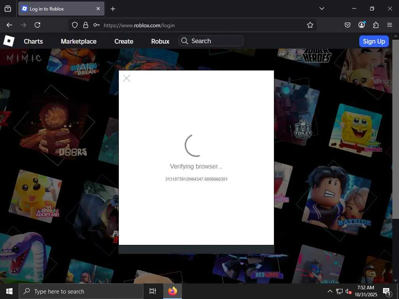Image resolution: width=399 pixels, height=299 pixels.
Task: Close the Log in to Roblox tab
Action: pyautogui.click(x=98, y=9)
